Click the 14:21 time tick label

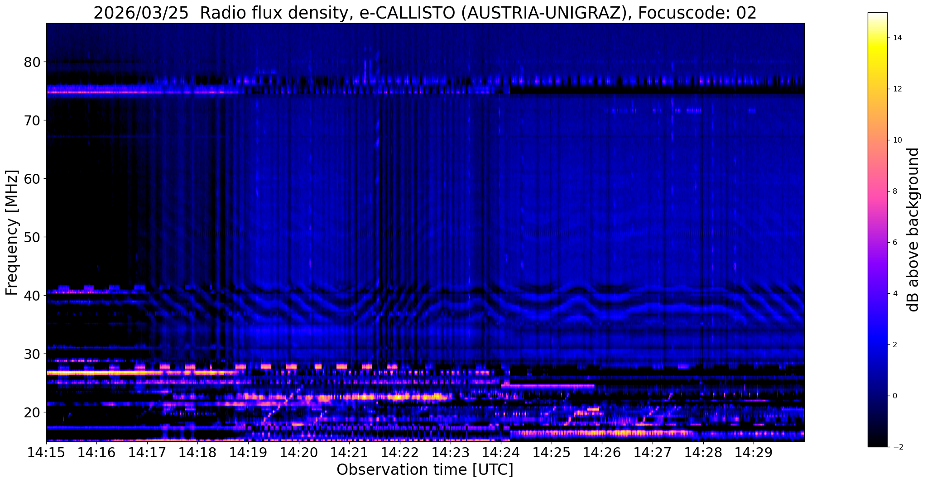(349, 452)
